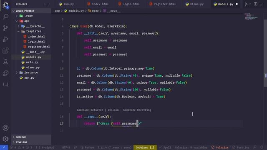The height and width of the screenshot is (150, 267).
Task: Open Explorer views and more actions ellipsis
Action: 45,4
